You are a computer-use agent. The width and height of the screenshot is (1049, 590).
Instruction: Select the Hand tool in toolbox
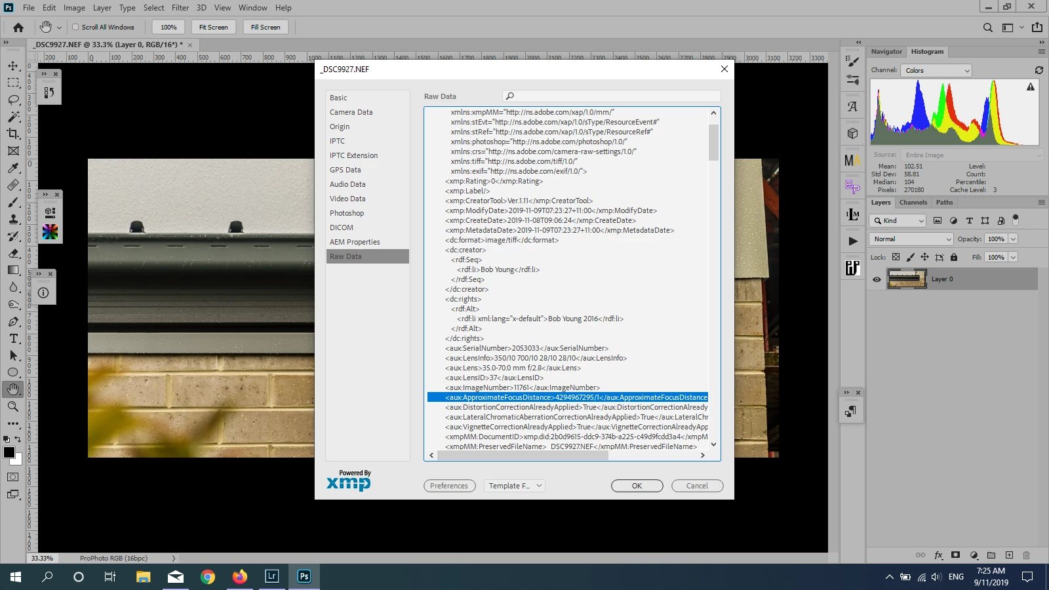point(13,389)
